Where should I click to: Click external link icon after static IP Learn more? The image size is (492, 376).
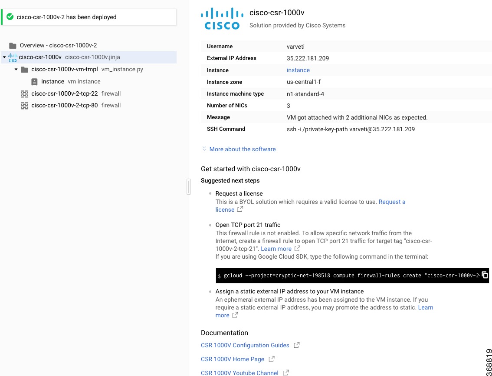click(x=235, y=315)
